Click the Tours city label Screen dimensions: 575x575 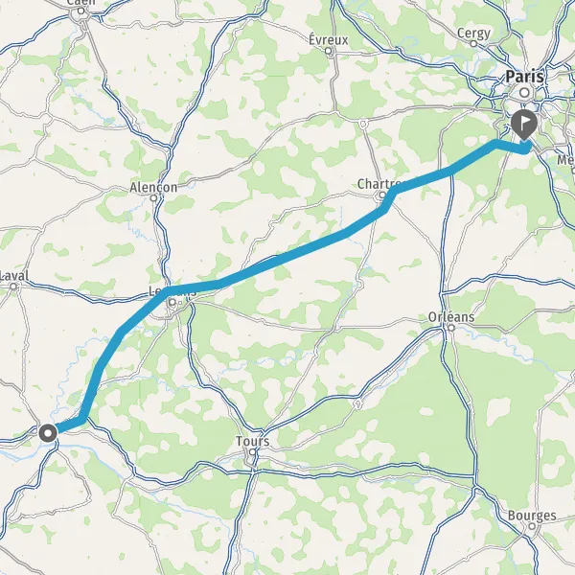point(253,441)
